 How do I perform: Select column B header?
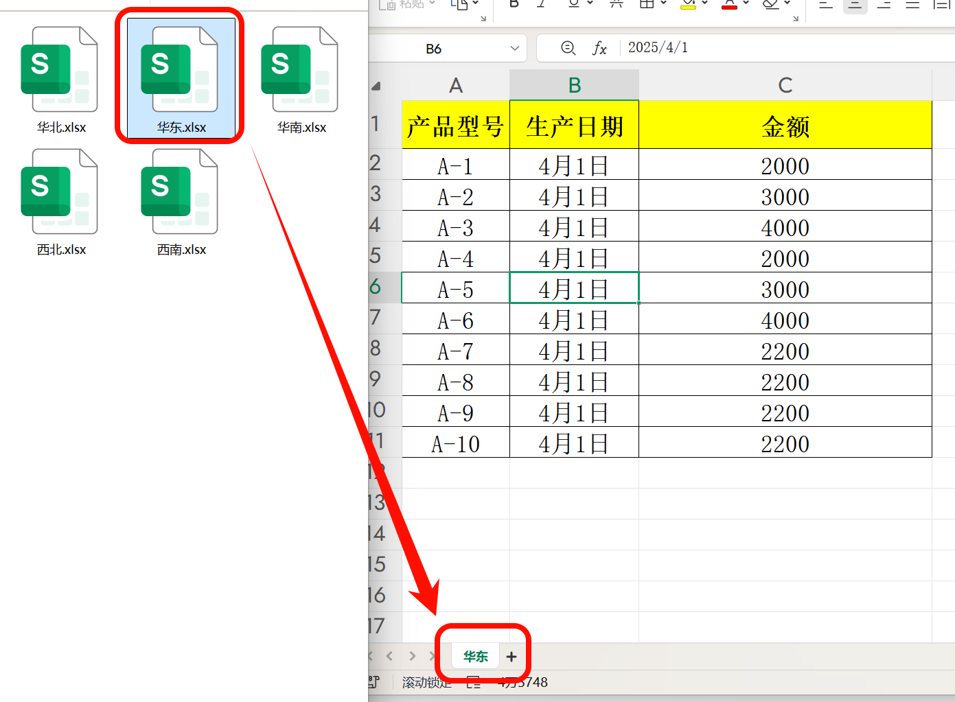coord(575,85)
